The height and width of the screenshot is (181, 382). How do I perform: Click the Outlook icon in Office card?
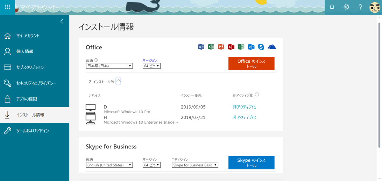[x=251, y=47]
